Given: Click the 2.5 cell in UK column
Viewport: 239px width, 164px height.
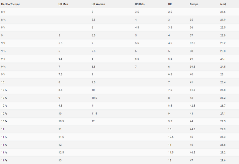Looking at the screenshot, I should click(x=170, y=12).
